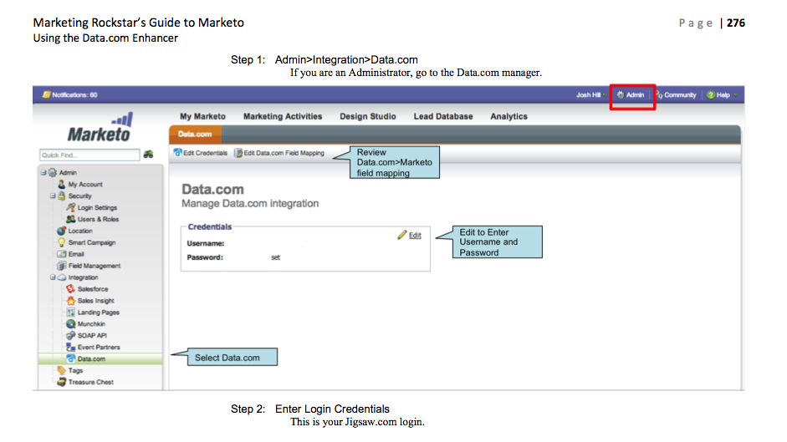This screenshot has width=787, height=442.
Task: Collapse the Admin tree node
Action: pyautogui.click(x=43, y=173)
